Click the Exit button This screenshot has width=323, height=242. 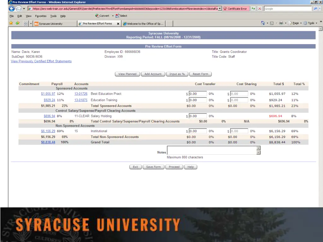point(135,167)
